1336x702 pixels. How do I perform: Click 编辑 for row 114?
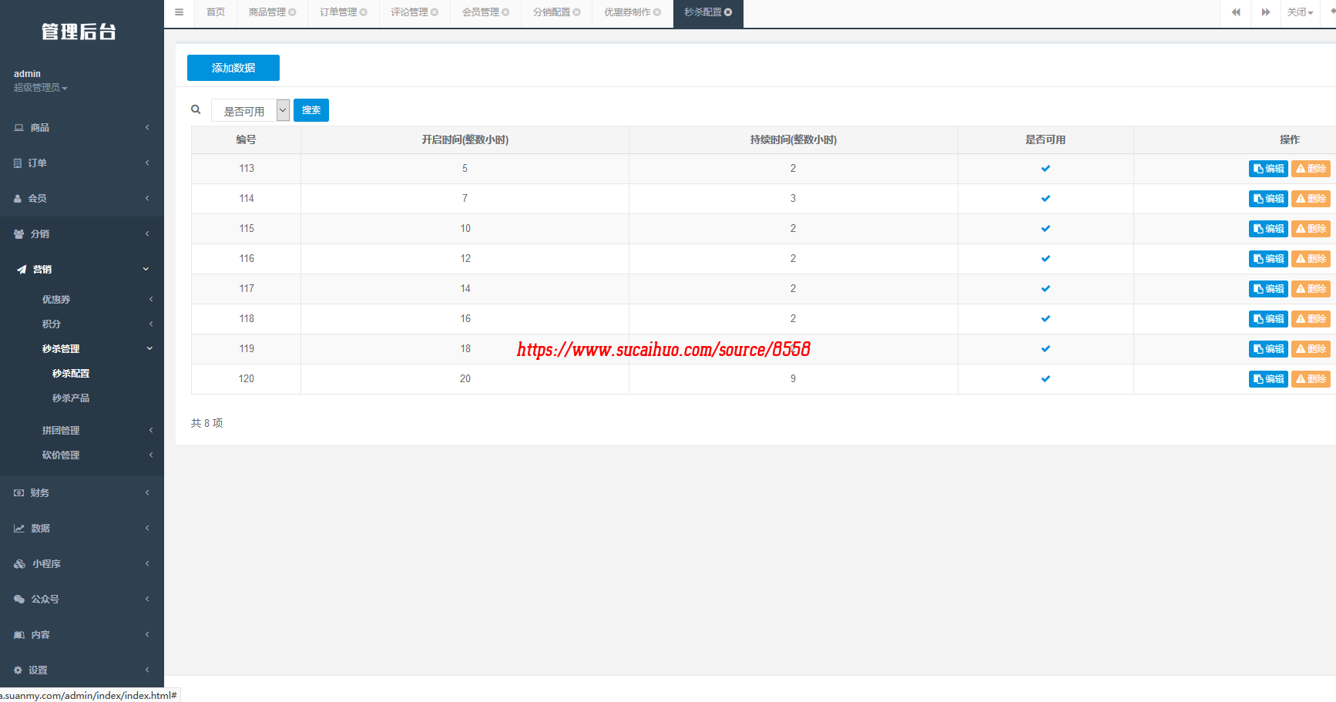coord(1268,199)
